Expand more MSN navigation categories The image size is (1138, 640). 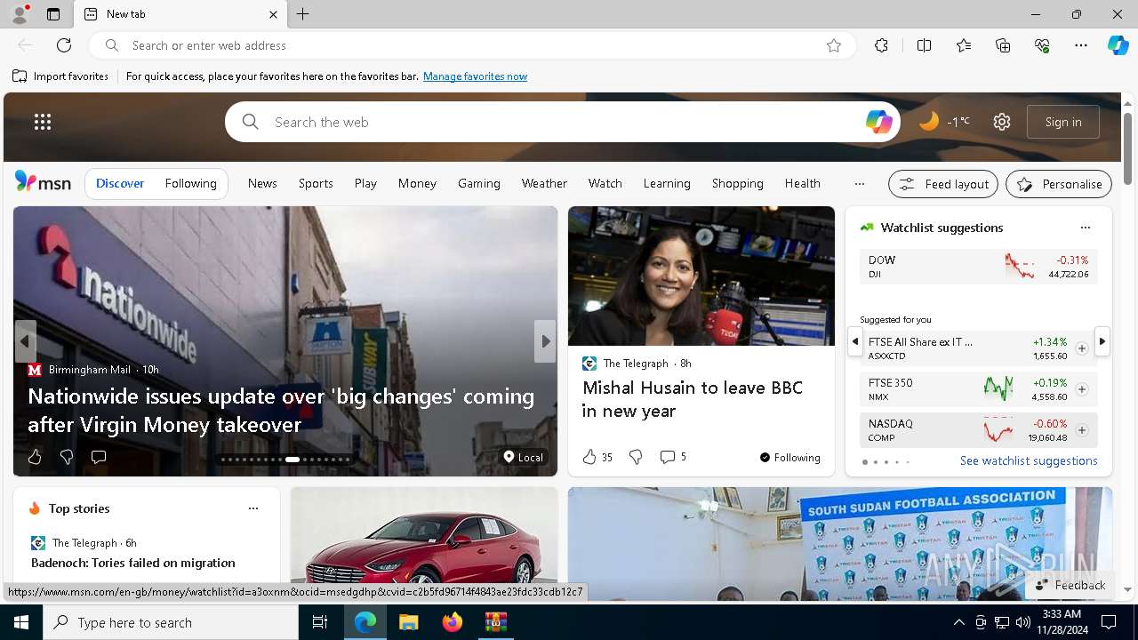[x=859, y=183]
